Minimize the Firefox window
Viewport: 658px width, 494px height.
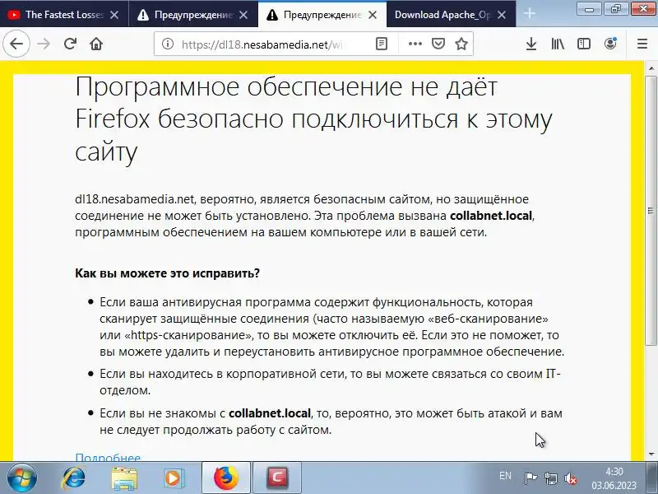tap(590, 9)
